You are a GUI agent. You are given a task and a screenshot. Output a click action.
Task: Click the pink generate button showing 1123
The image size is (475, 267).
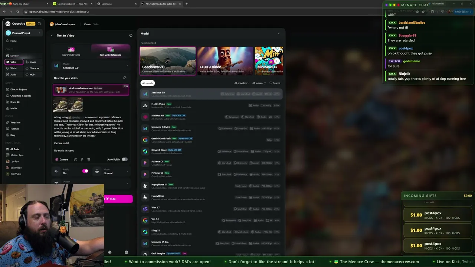118,199
